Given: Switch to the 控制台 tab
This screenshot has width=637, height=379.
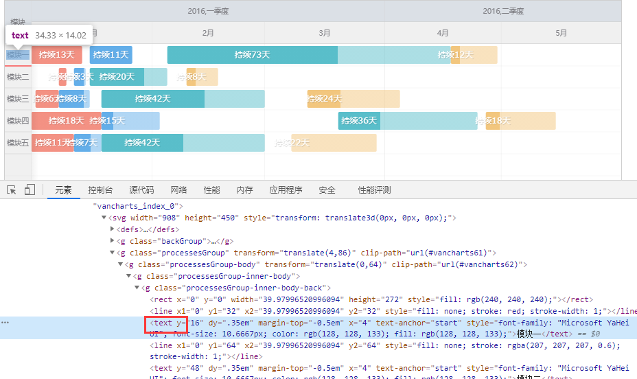Looking at the screenshot, I should [100, 190].
